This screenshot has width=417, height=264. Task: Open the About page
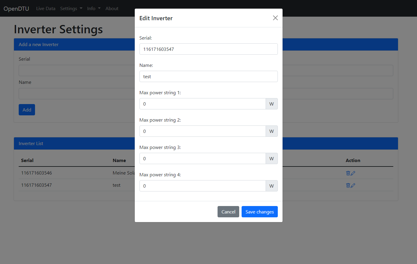pos(112,8)
